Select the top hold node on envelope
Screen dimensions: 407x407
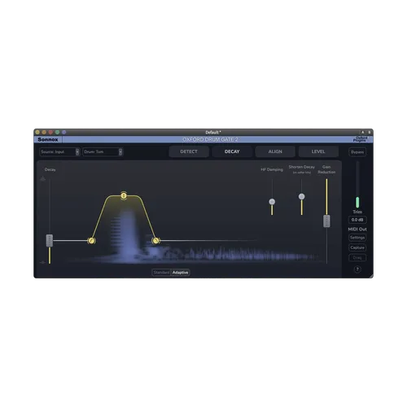[124, 195]
